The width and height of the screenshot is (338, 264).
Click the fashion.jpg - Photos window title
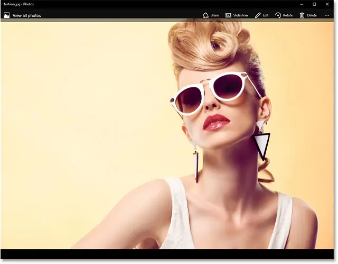[x=19, y=4]
